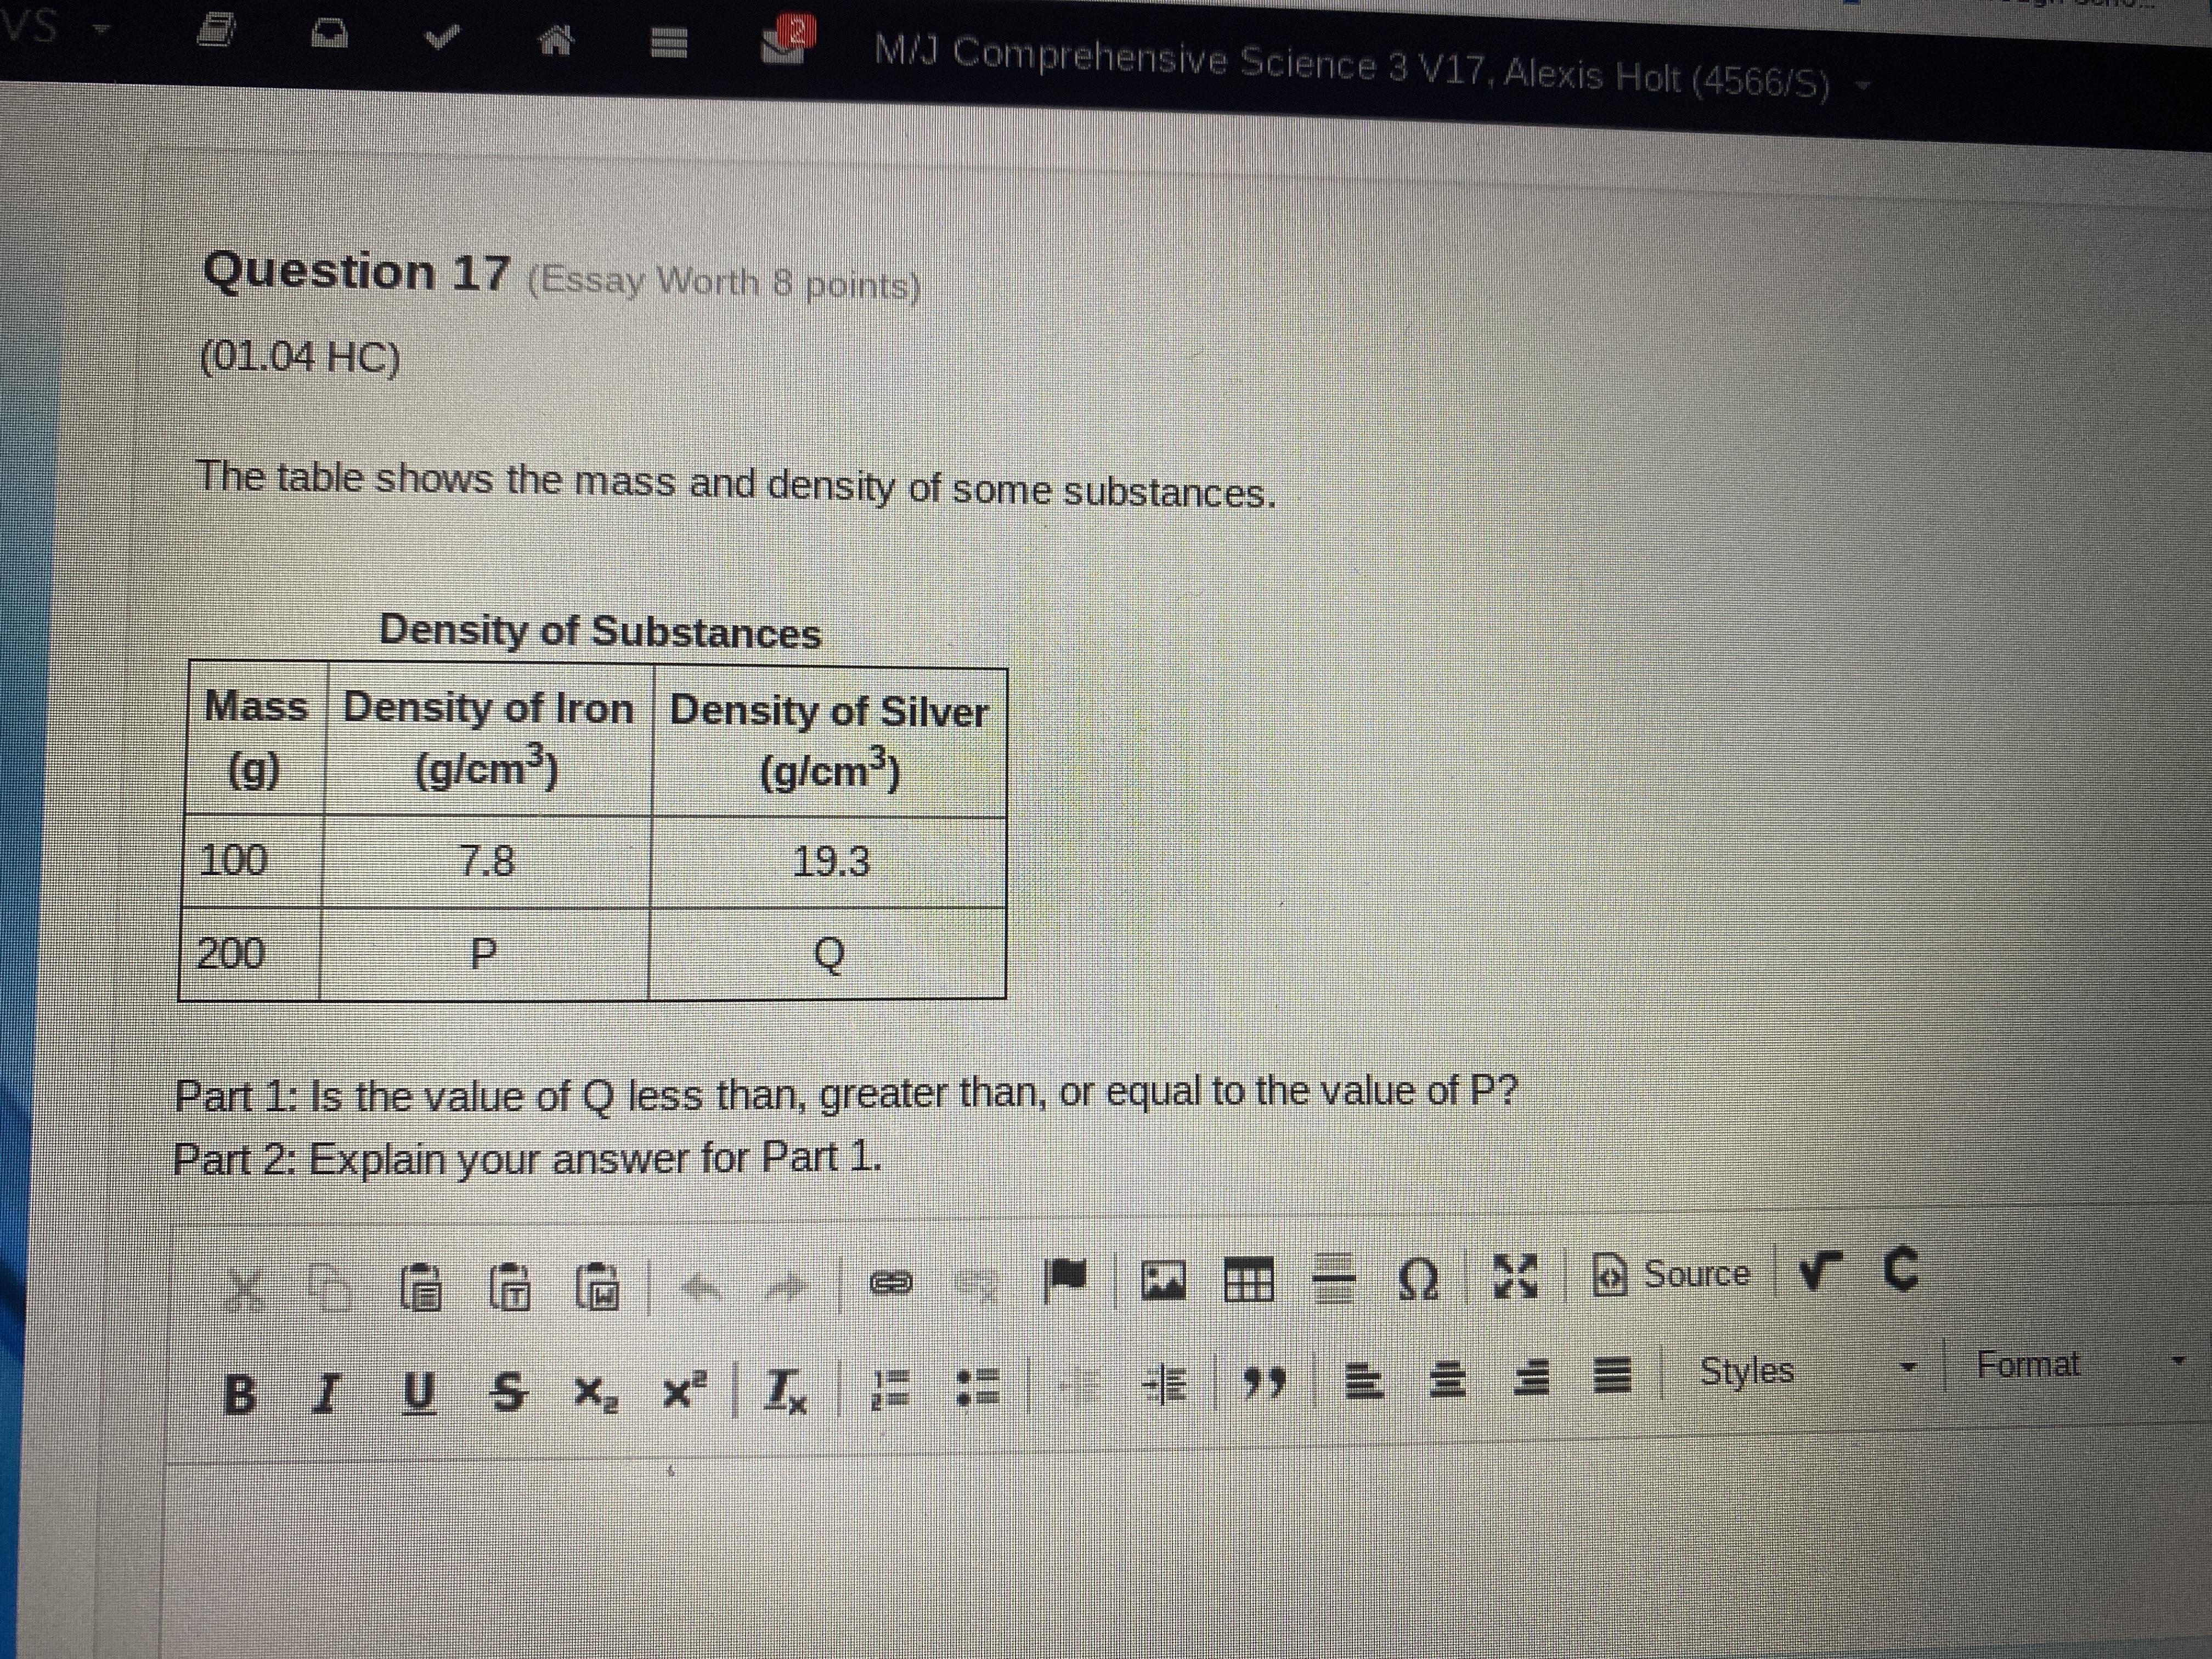This screenshot has height=1659, width=2212.
Task: Maximize the editor with expand arrows icon
Action: [x=1517, y=1277]
